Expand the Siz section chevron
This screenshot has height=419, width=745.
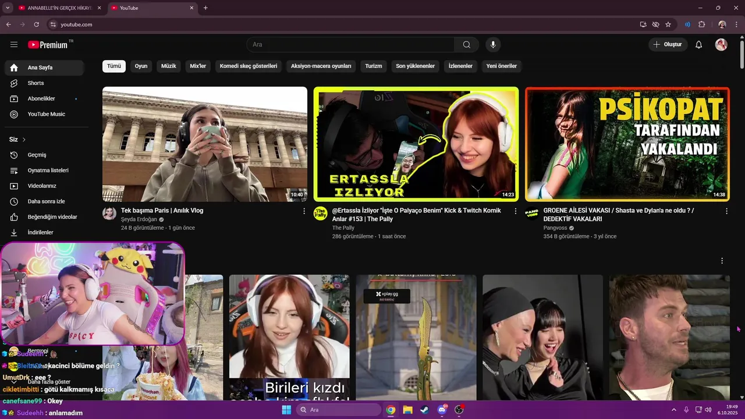click(24, 140)
